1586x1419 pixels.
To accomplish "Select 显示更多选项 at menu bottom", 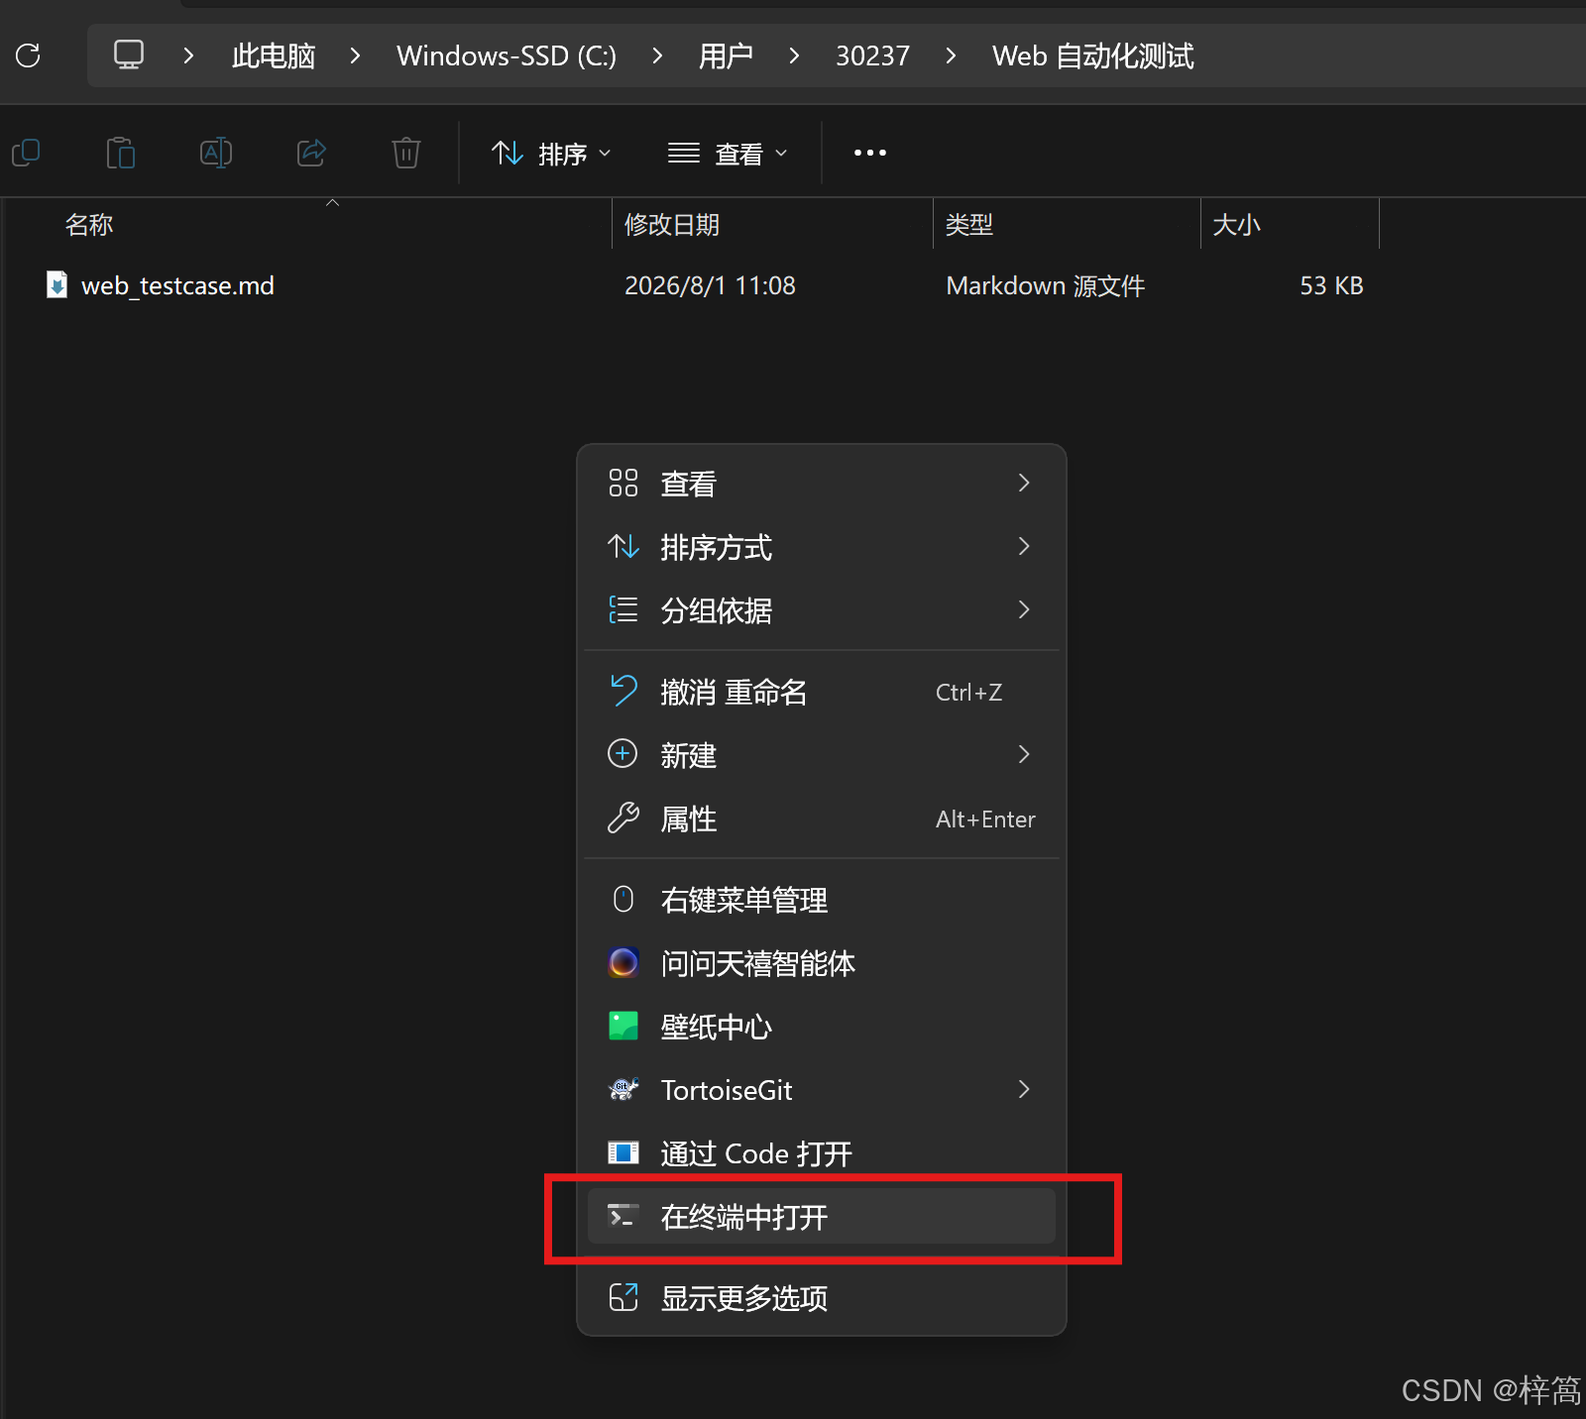I will 822,1298.
